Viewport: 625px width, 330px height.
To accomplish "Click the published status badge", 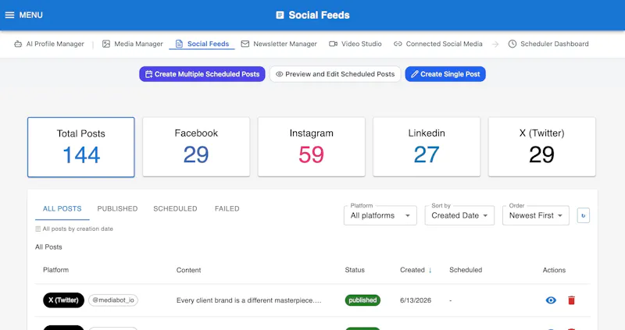I will point(362,300).
